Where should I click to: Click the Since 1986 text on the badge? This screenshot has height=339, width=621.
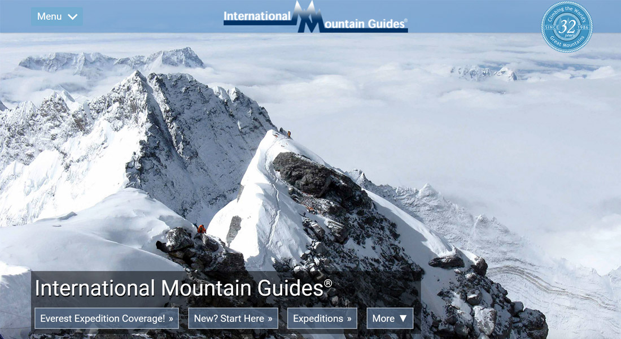pyautogui.click(x=567, y=27)
